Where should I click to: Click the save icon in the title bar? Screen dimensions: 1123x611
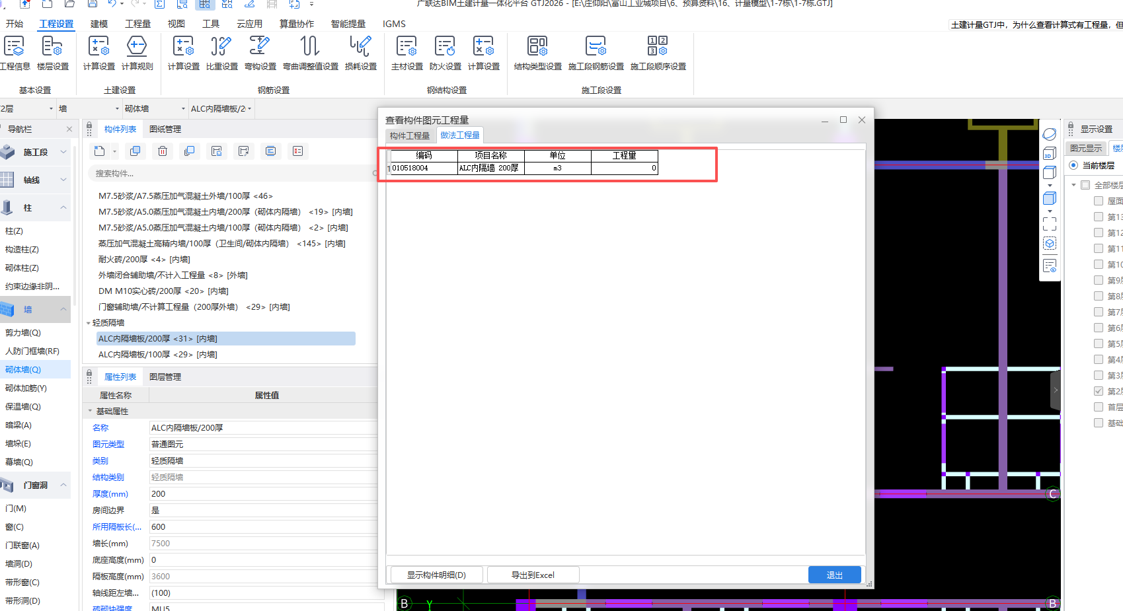pos(93,4)
